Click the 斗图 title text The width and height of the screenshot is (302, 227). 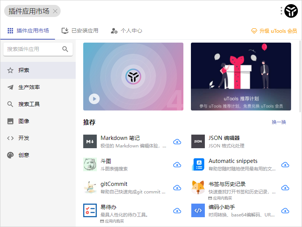[106, 161]
